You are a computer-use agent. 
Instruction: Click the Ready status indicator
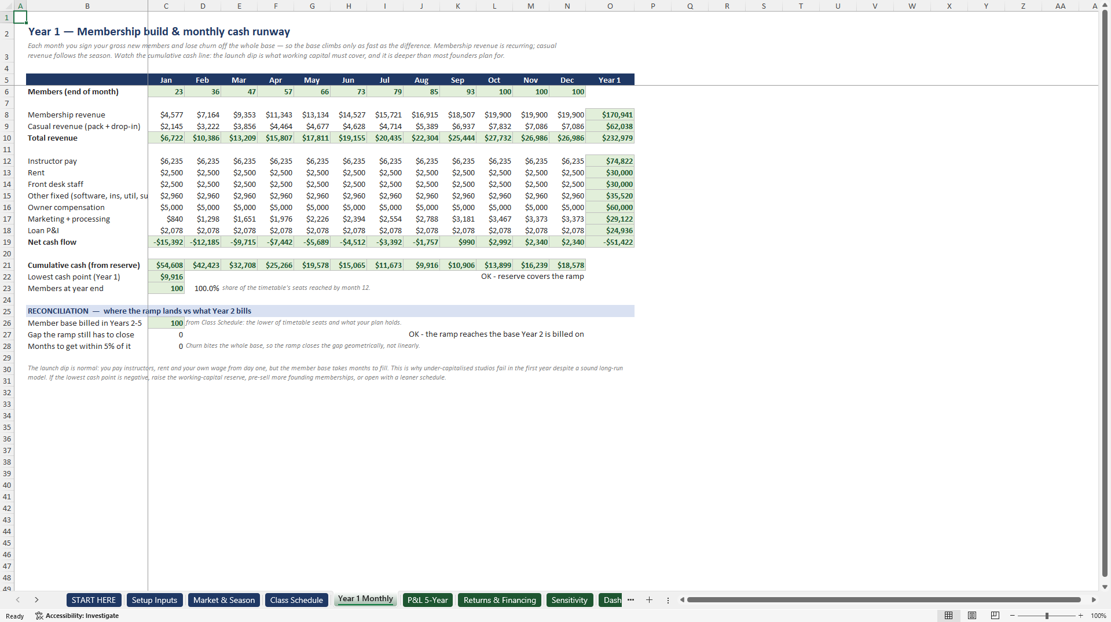(15, 616)
